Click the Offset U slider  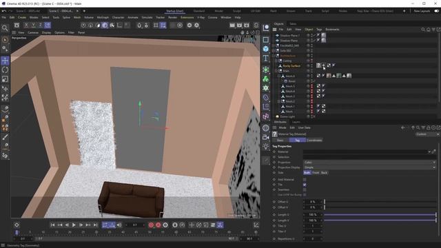(x=380, y=202)
